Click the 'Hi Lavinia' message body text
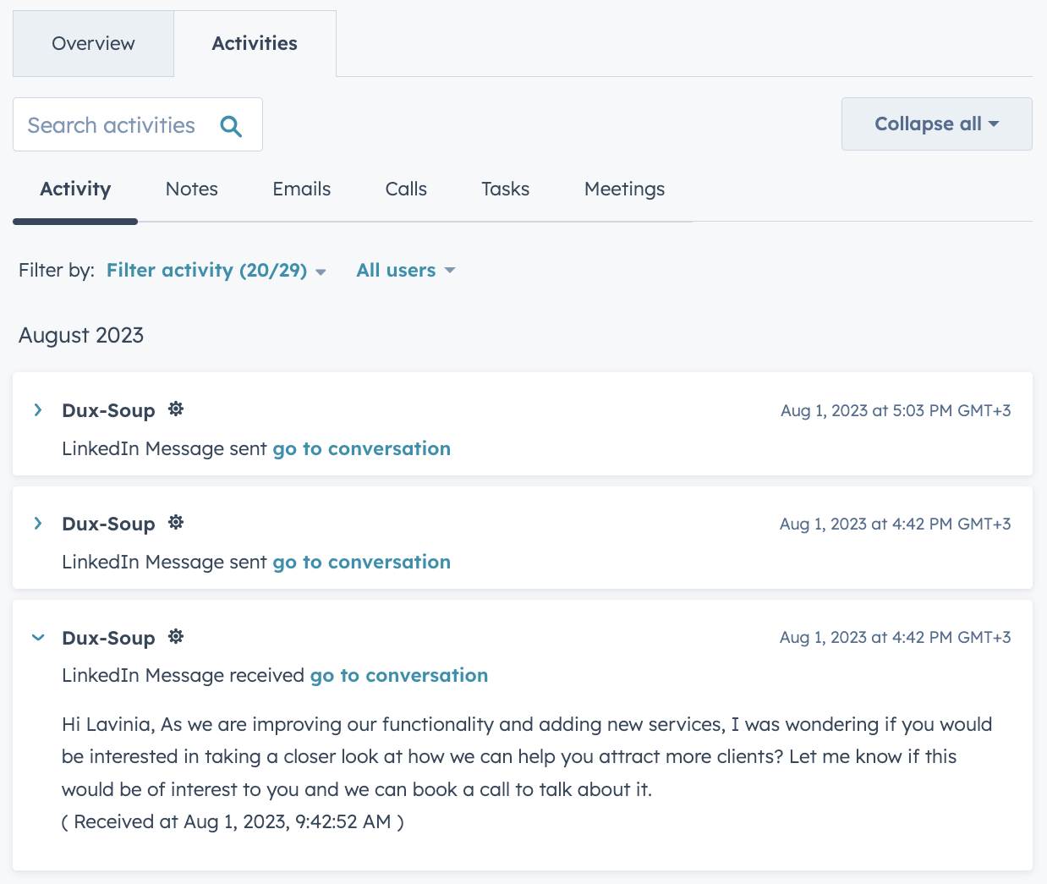The width and height of the screenshot is (1047, 884). pos(527,756)
